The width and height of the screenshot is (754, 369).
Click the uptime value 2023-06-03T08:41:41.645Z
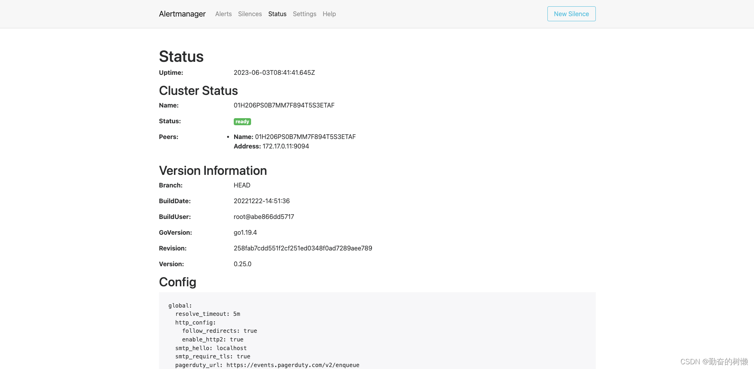(x=274, y=72)
